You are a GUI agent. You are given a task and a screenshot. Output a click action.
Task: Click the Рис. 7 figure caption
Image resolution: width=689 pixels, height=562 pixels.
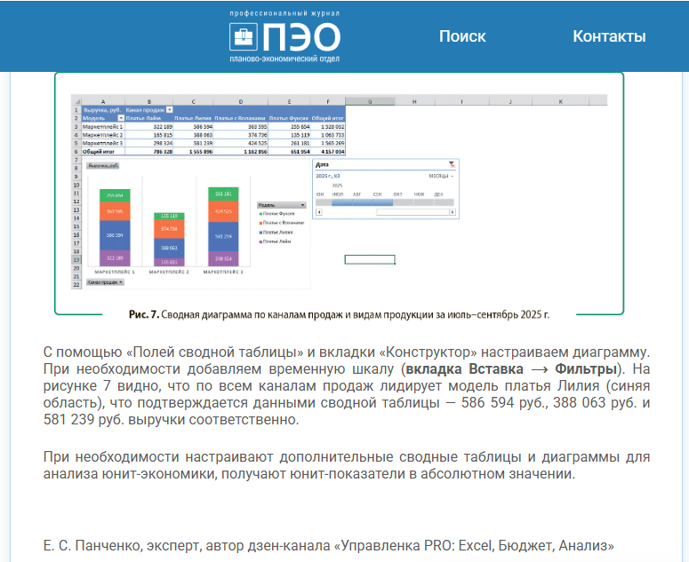339,314
